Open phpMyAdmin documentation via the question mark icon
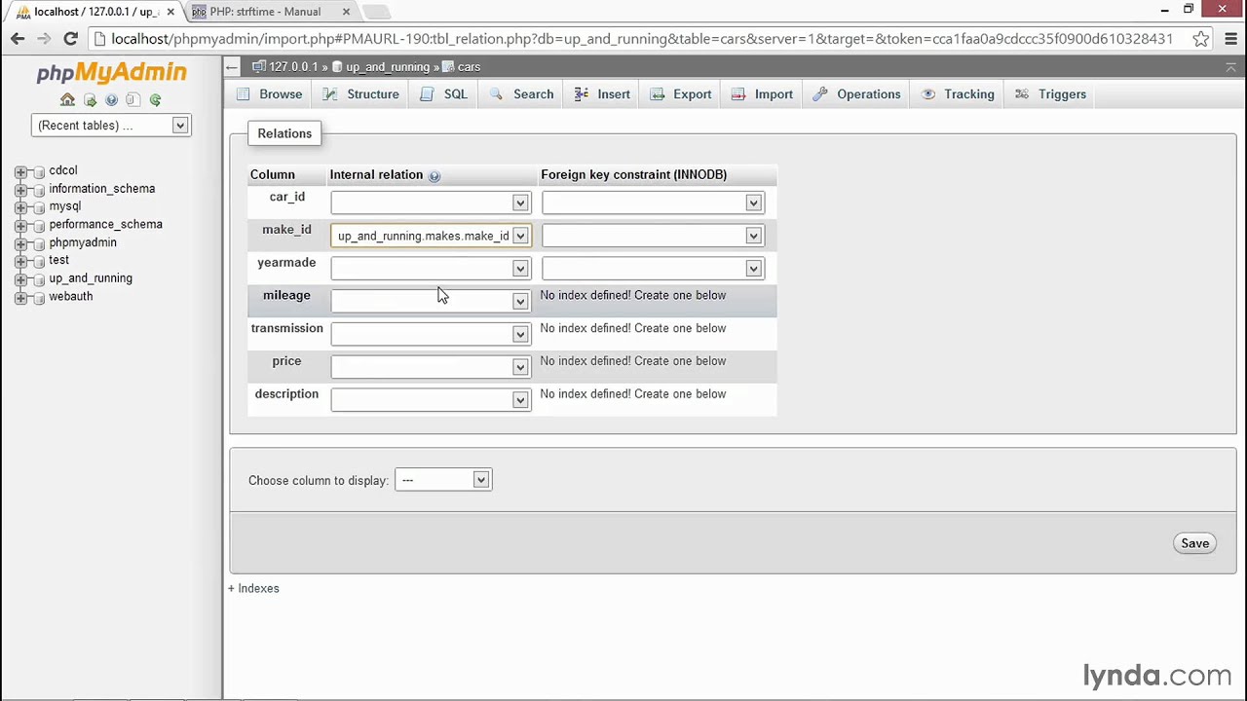 pos(111,100)
